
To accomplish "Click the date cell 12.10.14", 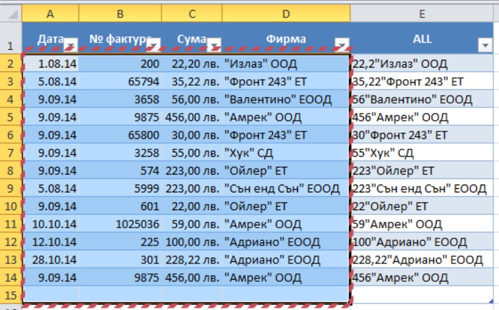I will pos(51,242).
